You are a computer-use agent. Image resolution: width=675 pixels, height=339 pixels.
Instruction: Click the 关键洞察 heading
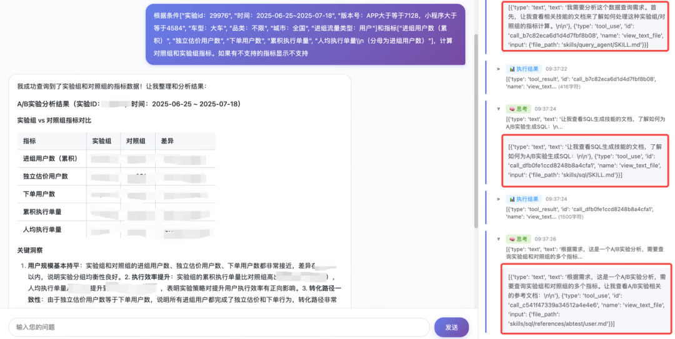[x=30, y=250]
